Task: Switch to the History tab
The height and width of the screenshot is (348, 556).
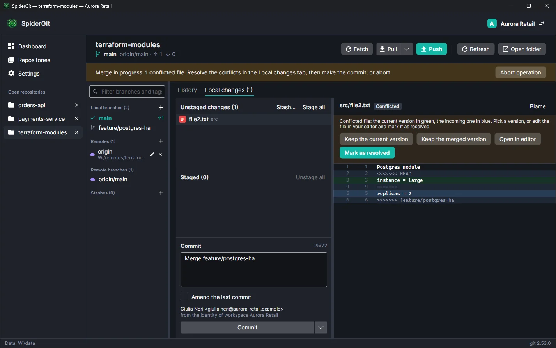Action: [x=187, y=90]
